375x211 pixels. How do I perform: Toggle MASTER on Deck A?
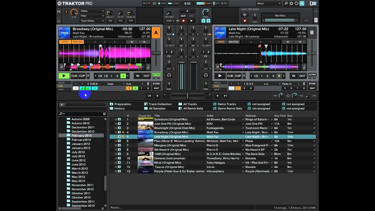78,42
